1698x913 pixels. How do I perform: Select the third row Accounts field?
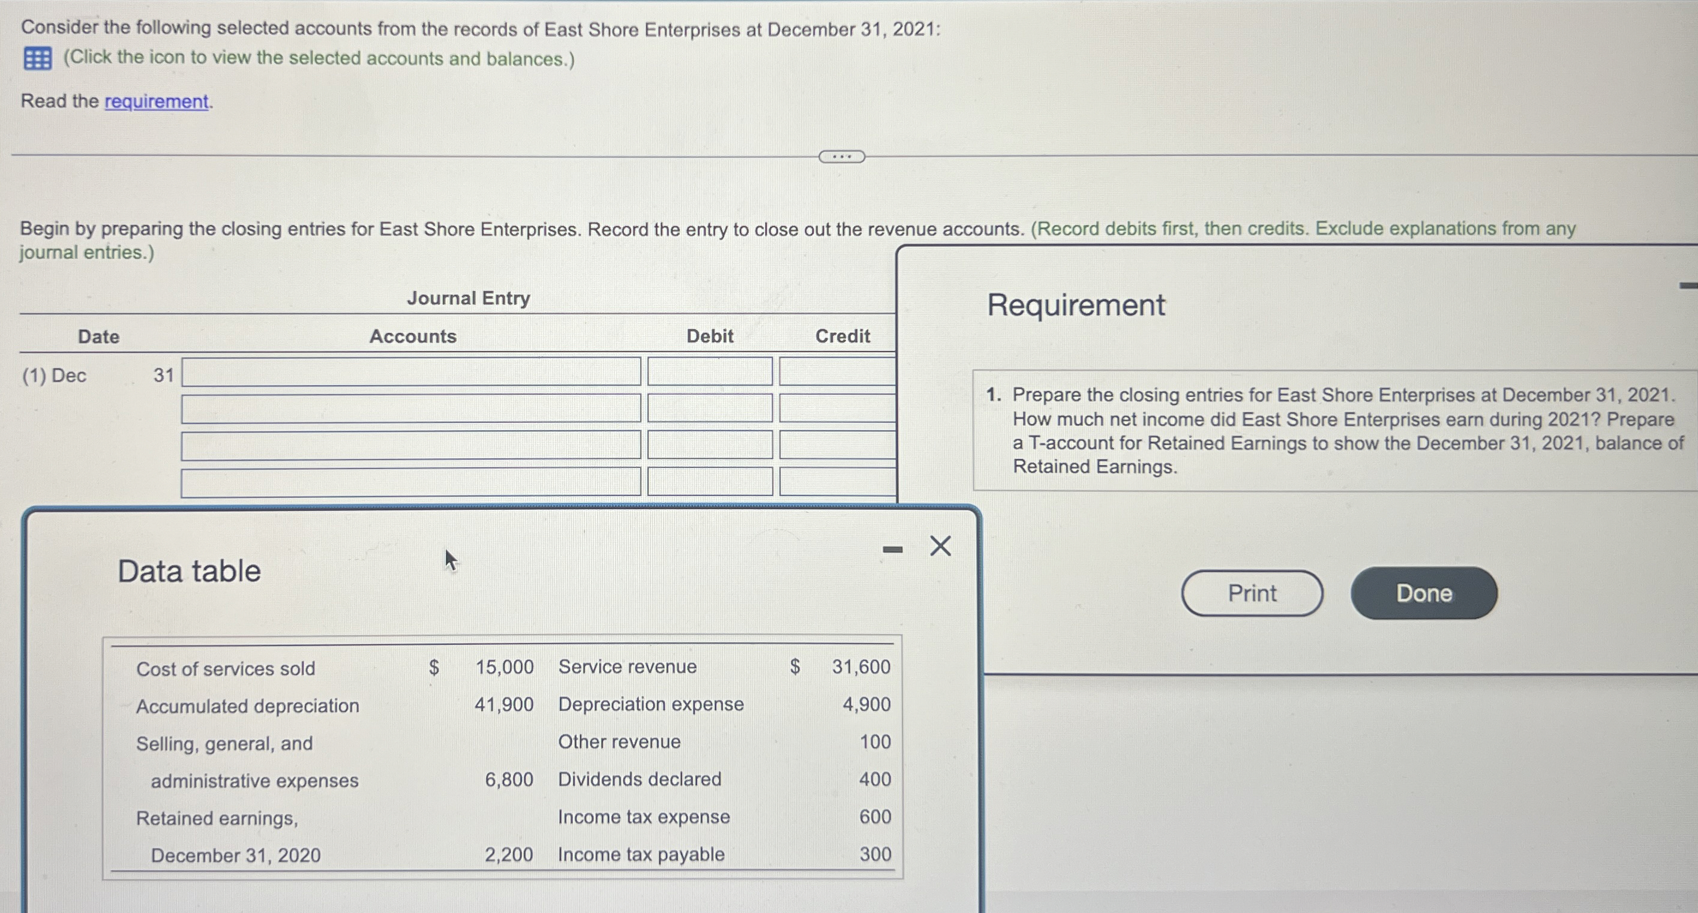click(412, 445)
